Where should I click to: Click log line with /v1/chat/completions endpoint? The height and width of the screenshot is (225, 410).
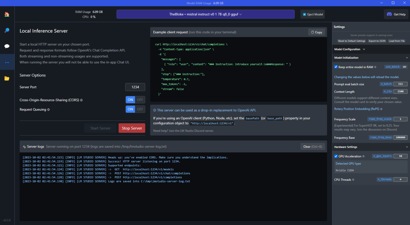point(107,173)
